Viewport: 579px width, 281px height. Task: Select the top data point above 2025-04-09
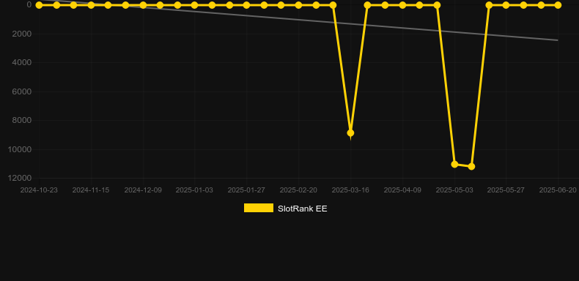point(402,5)
